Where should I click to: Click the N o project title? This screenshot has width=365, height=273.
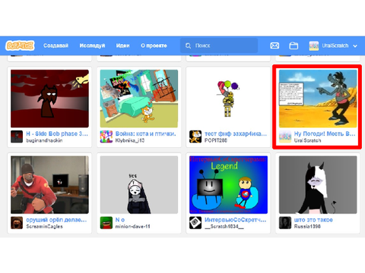pos(120,220)
